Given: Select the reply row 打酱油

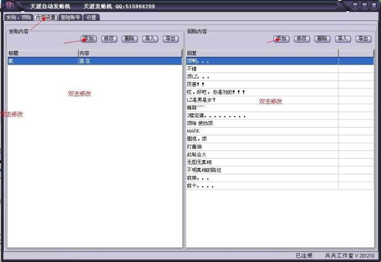Looking at the screenshot, I should coord(280,146).
